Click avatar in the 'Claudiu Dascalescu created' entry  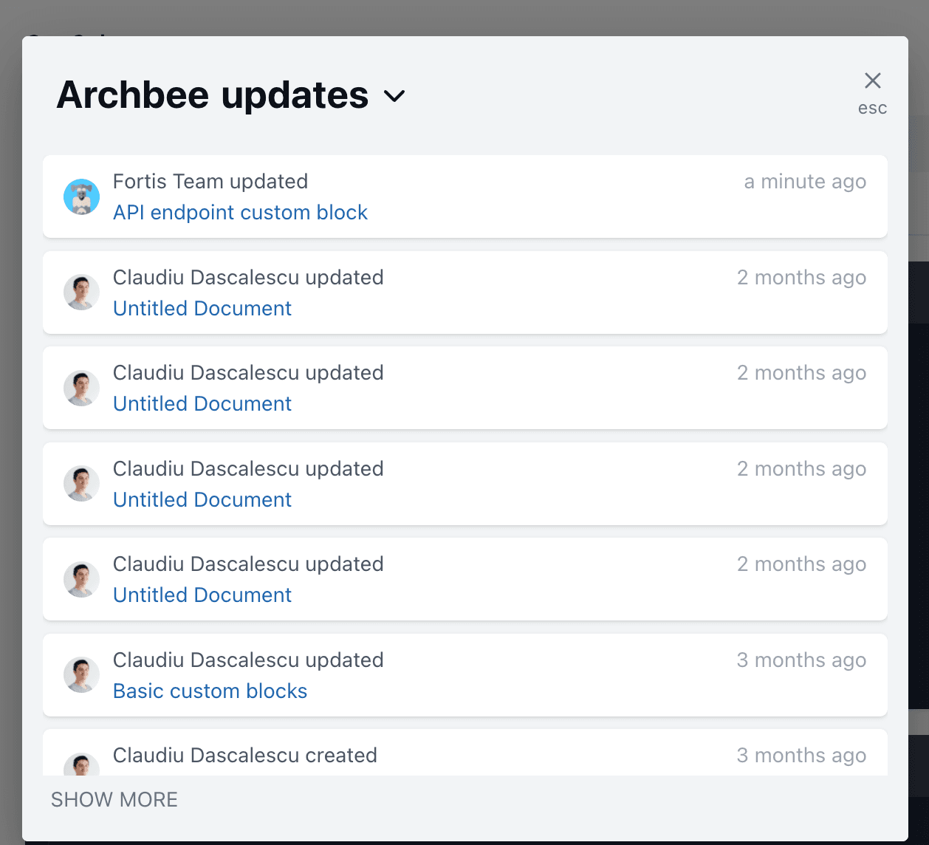[x=82, y=765]
